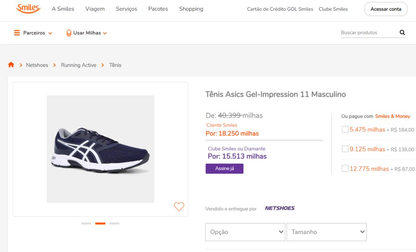Screen dimensions: 416x252
Task: Click the Acessar conta button
Action: 386,9
